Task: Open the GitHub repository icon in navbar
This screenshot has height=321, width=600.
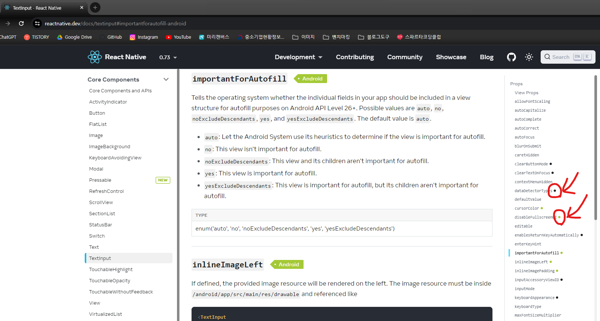Action: 511,57
